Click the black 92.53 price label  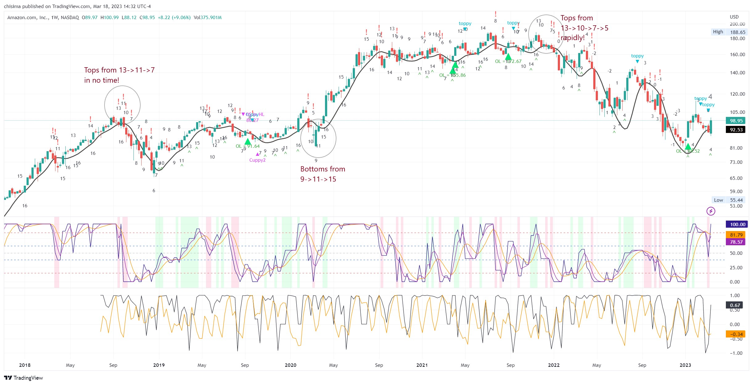tap(736, 130)
